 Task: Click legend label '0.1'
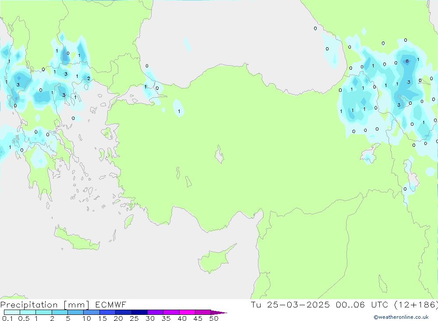click(7, 318)
